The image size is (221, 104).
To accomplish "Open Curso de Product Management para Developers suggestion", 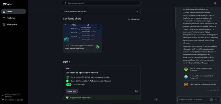I will 200,69.
